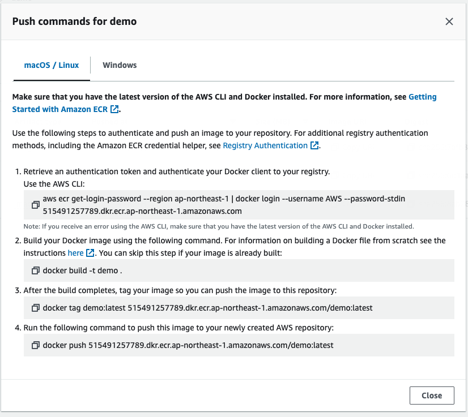Viewport: 468px width, 417px height.
Task: Click the 'docker build -t demo .' text
Action: (83, 270)
